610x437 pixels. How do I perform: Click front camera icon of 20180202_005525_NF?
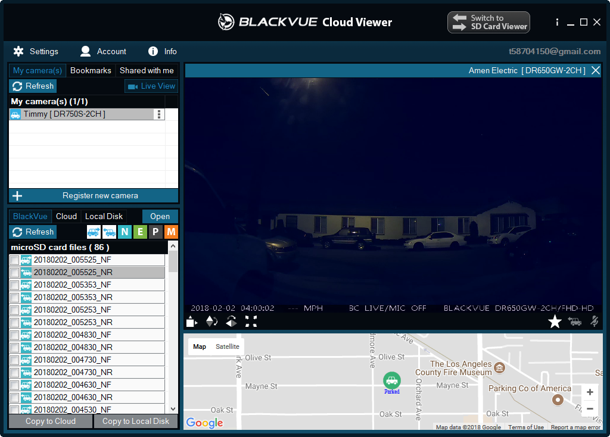[x=26, y=260]
